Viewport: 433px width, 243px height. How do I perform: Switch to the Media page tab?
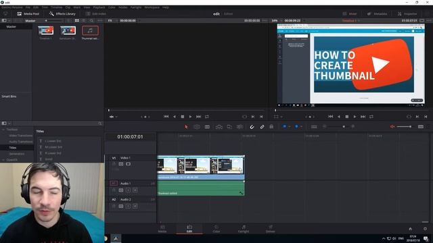pyautogui.click(x=162, y=229)
